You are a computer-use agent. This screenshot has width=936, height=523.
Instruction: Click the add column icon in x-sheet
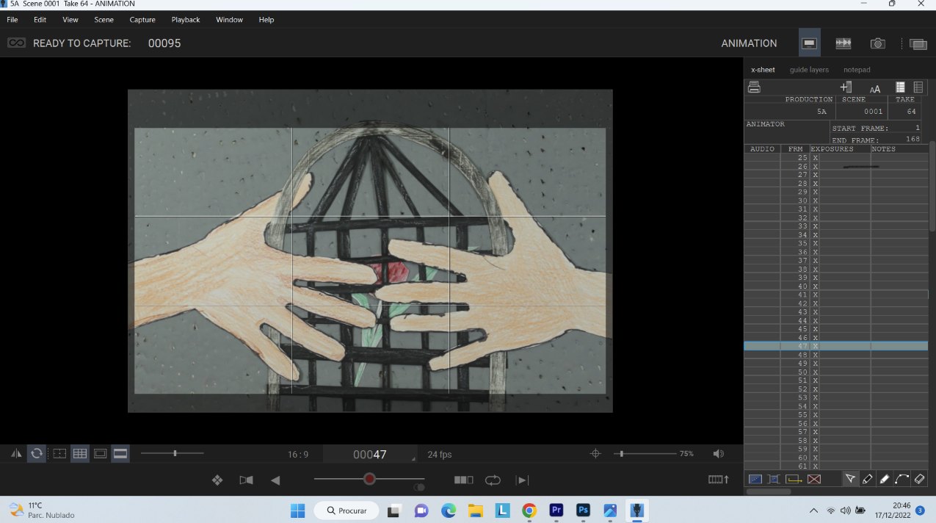coord(846,87)
